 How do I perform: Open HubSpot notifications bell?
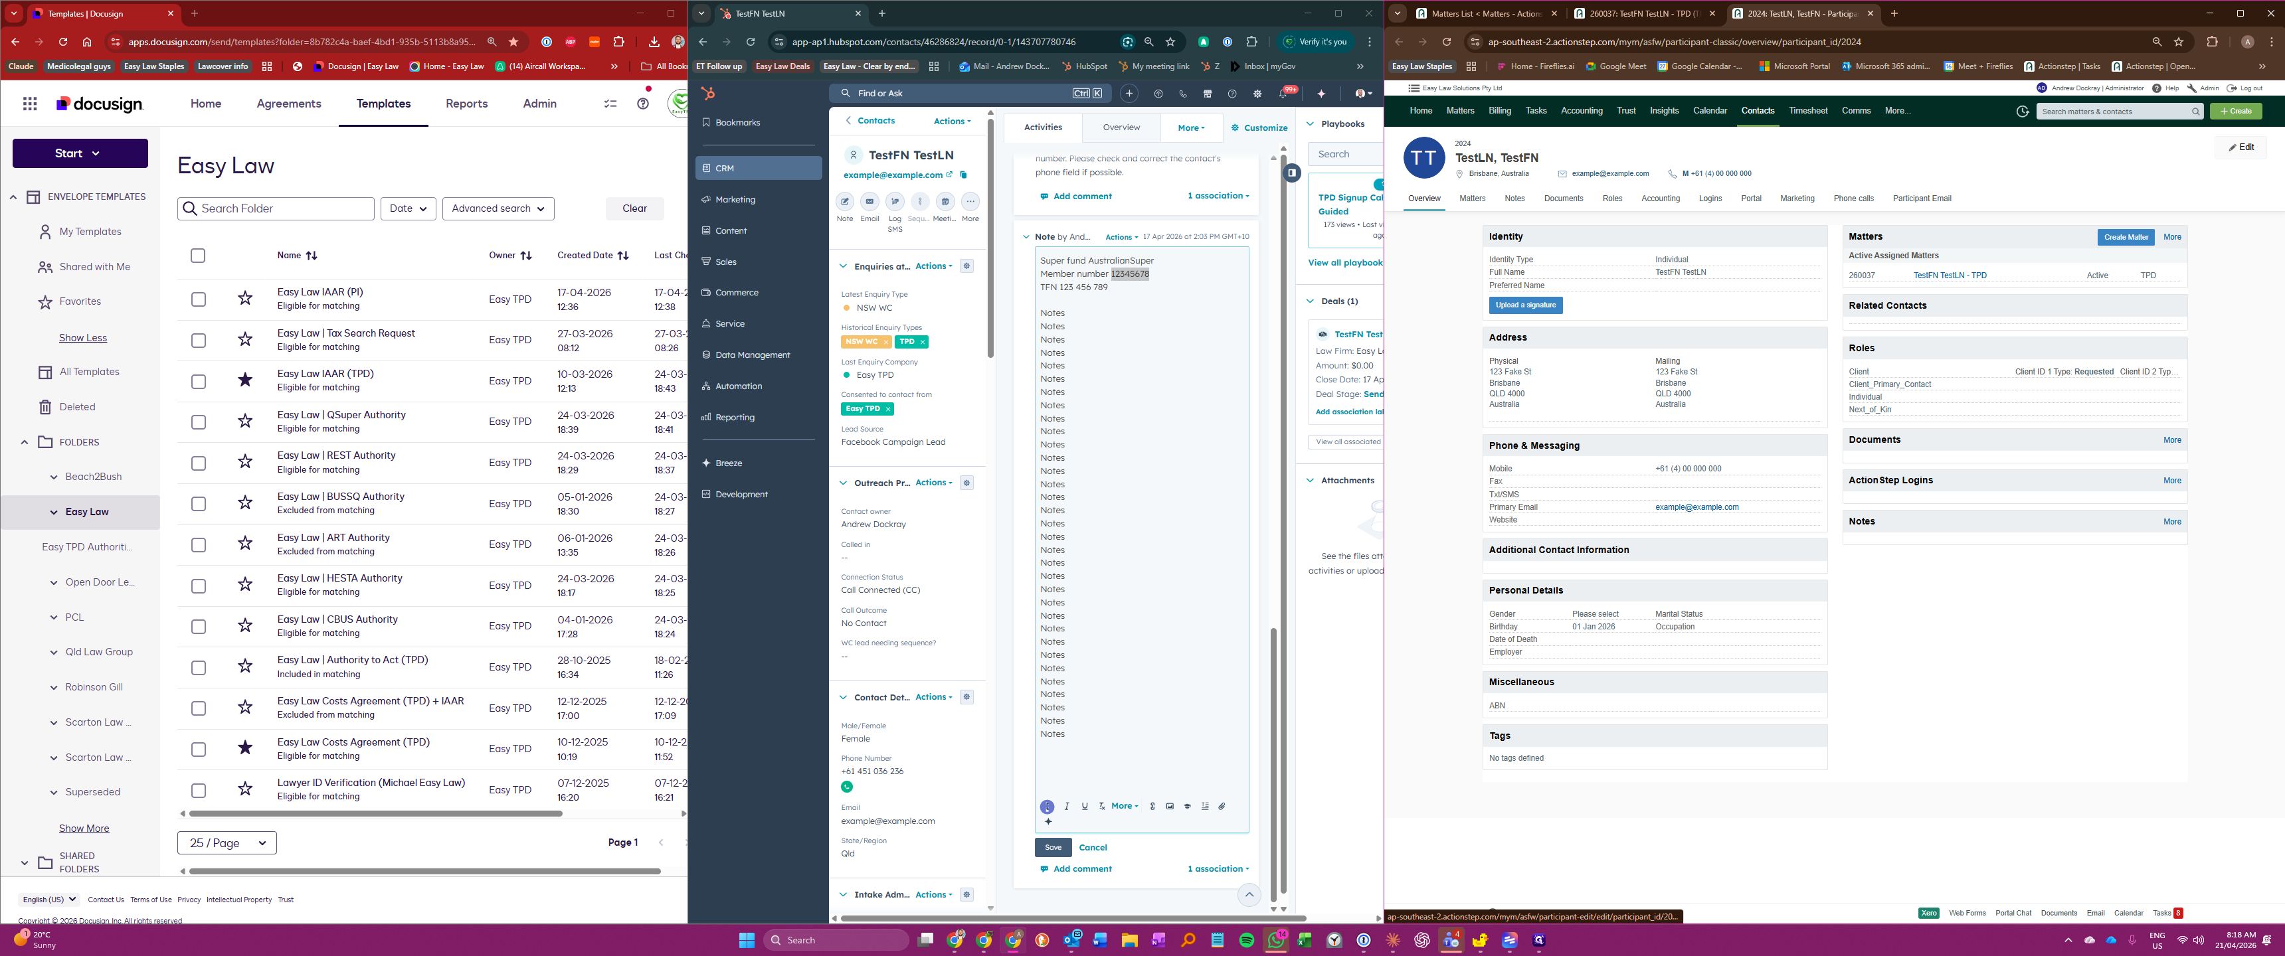pyautogui.click(x=1283, y=94)
